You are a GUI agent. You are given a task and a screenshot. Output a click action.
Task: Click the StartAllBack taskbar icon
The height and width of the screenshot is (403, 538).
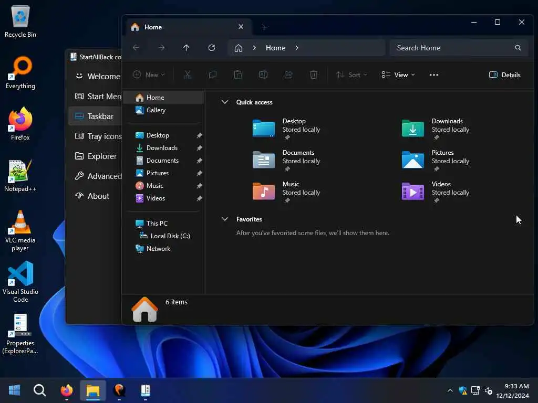146,390
